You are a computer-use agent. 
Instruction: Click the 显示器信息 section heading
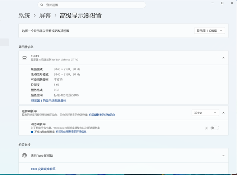click(x=26, y=47)
